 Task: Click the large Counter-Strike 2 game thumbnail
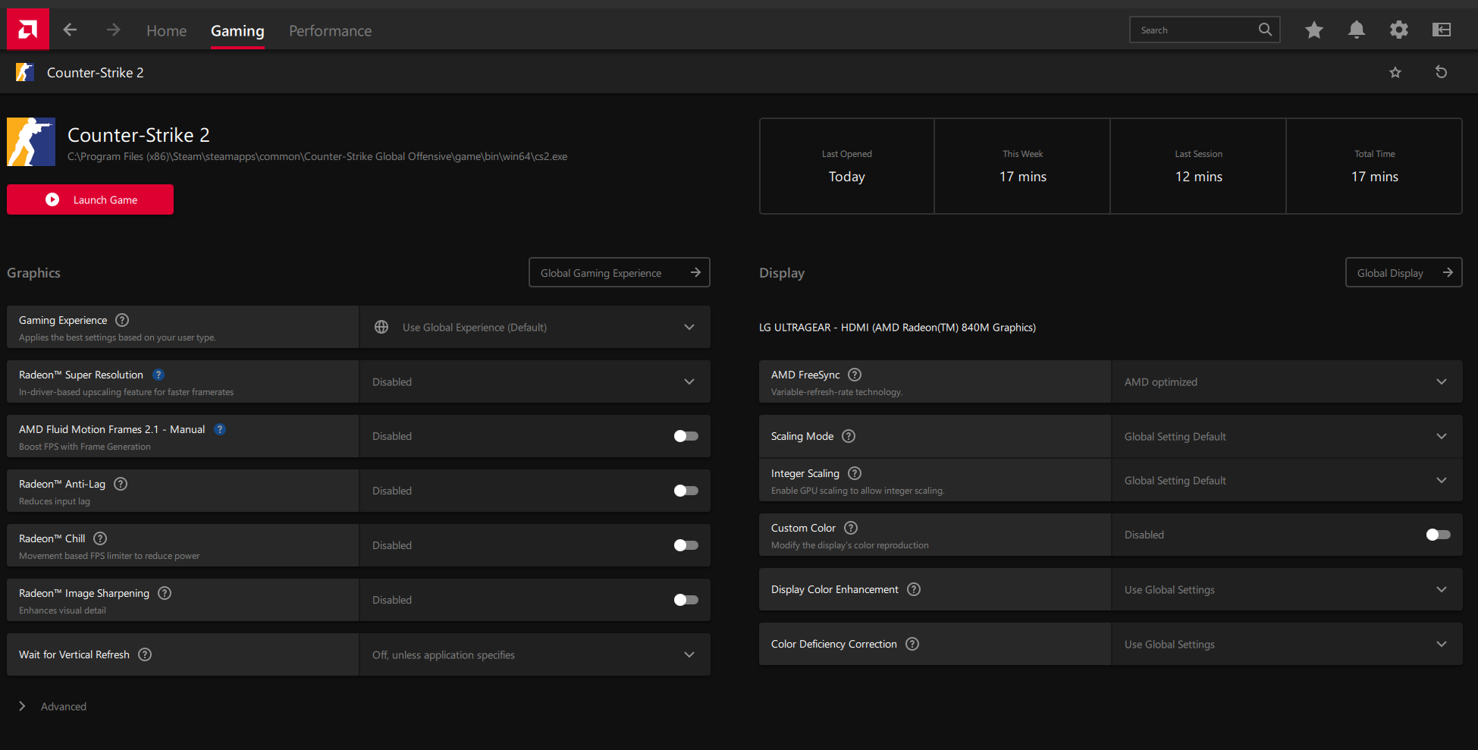pos(31,142)
